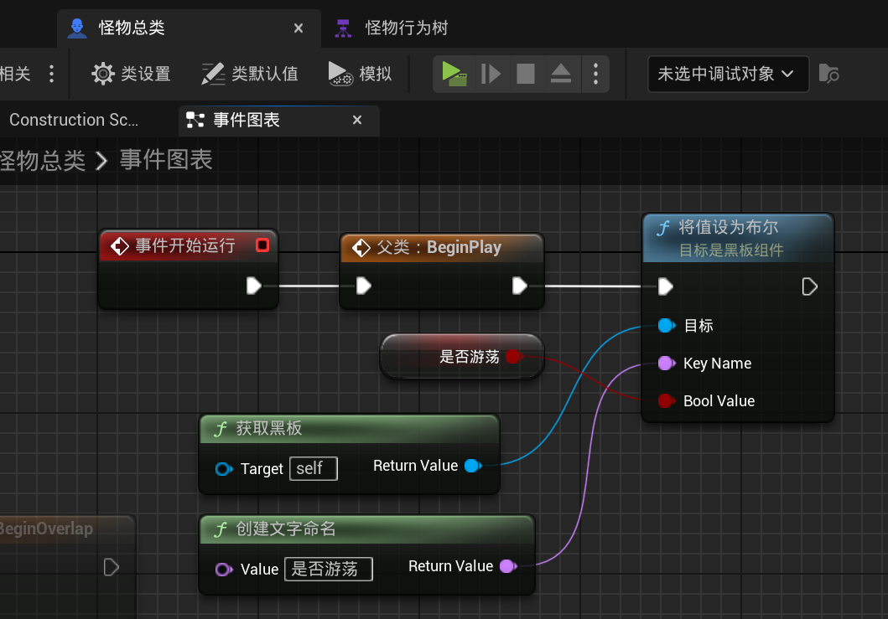Open the overflow menu beside 相关
888x619 pixels.
click(52, 74)
